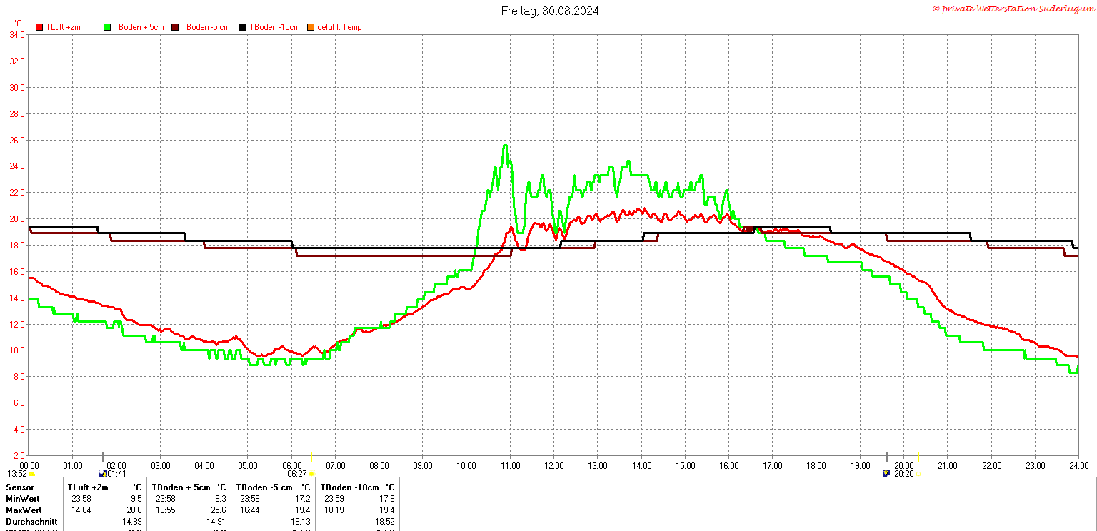Click the sunrise sun icon at 06:27
Screen dimensions: 1097x531
pyautogui.click(x=311, y=474)
